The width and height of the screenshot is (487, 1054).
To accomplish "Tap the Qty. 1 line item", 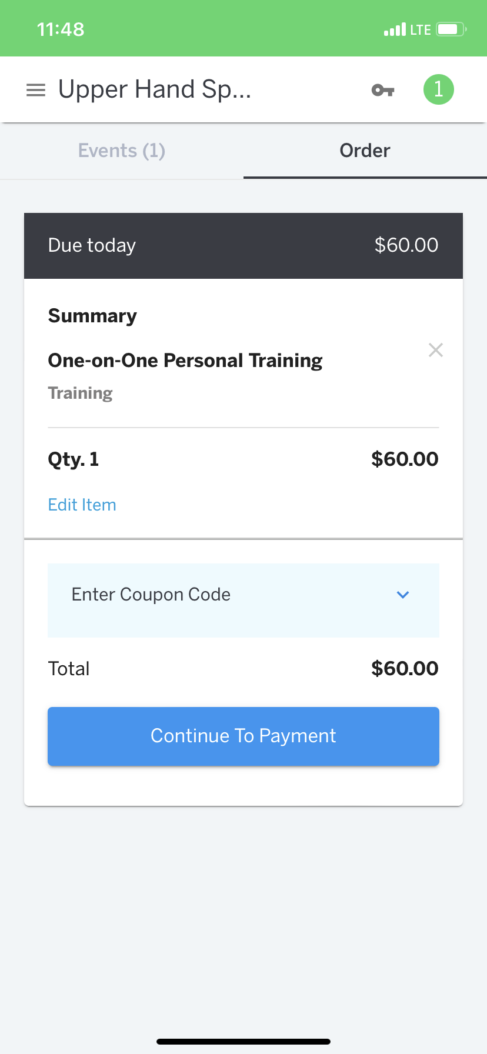I will coord(73,459).
